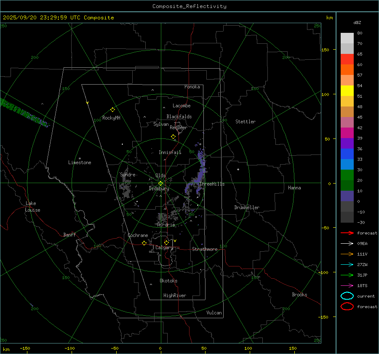Select the white 09EA arrow in legend
The height and width of the screenshot is (354, 379).
point(347,243)
